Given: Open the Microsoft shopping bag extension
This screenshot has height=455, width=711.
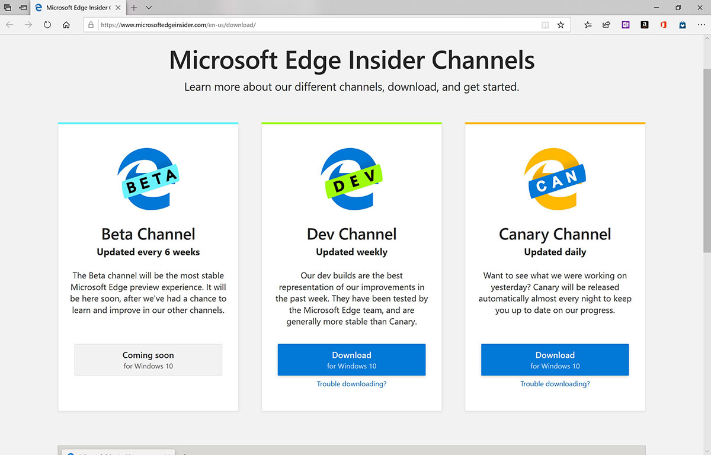Looking at the screenshot, I should pyautogui.click(x=683, y=25).
